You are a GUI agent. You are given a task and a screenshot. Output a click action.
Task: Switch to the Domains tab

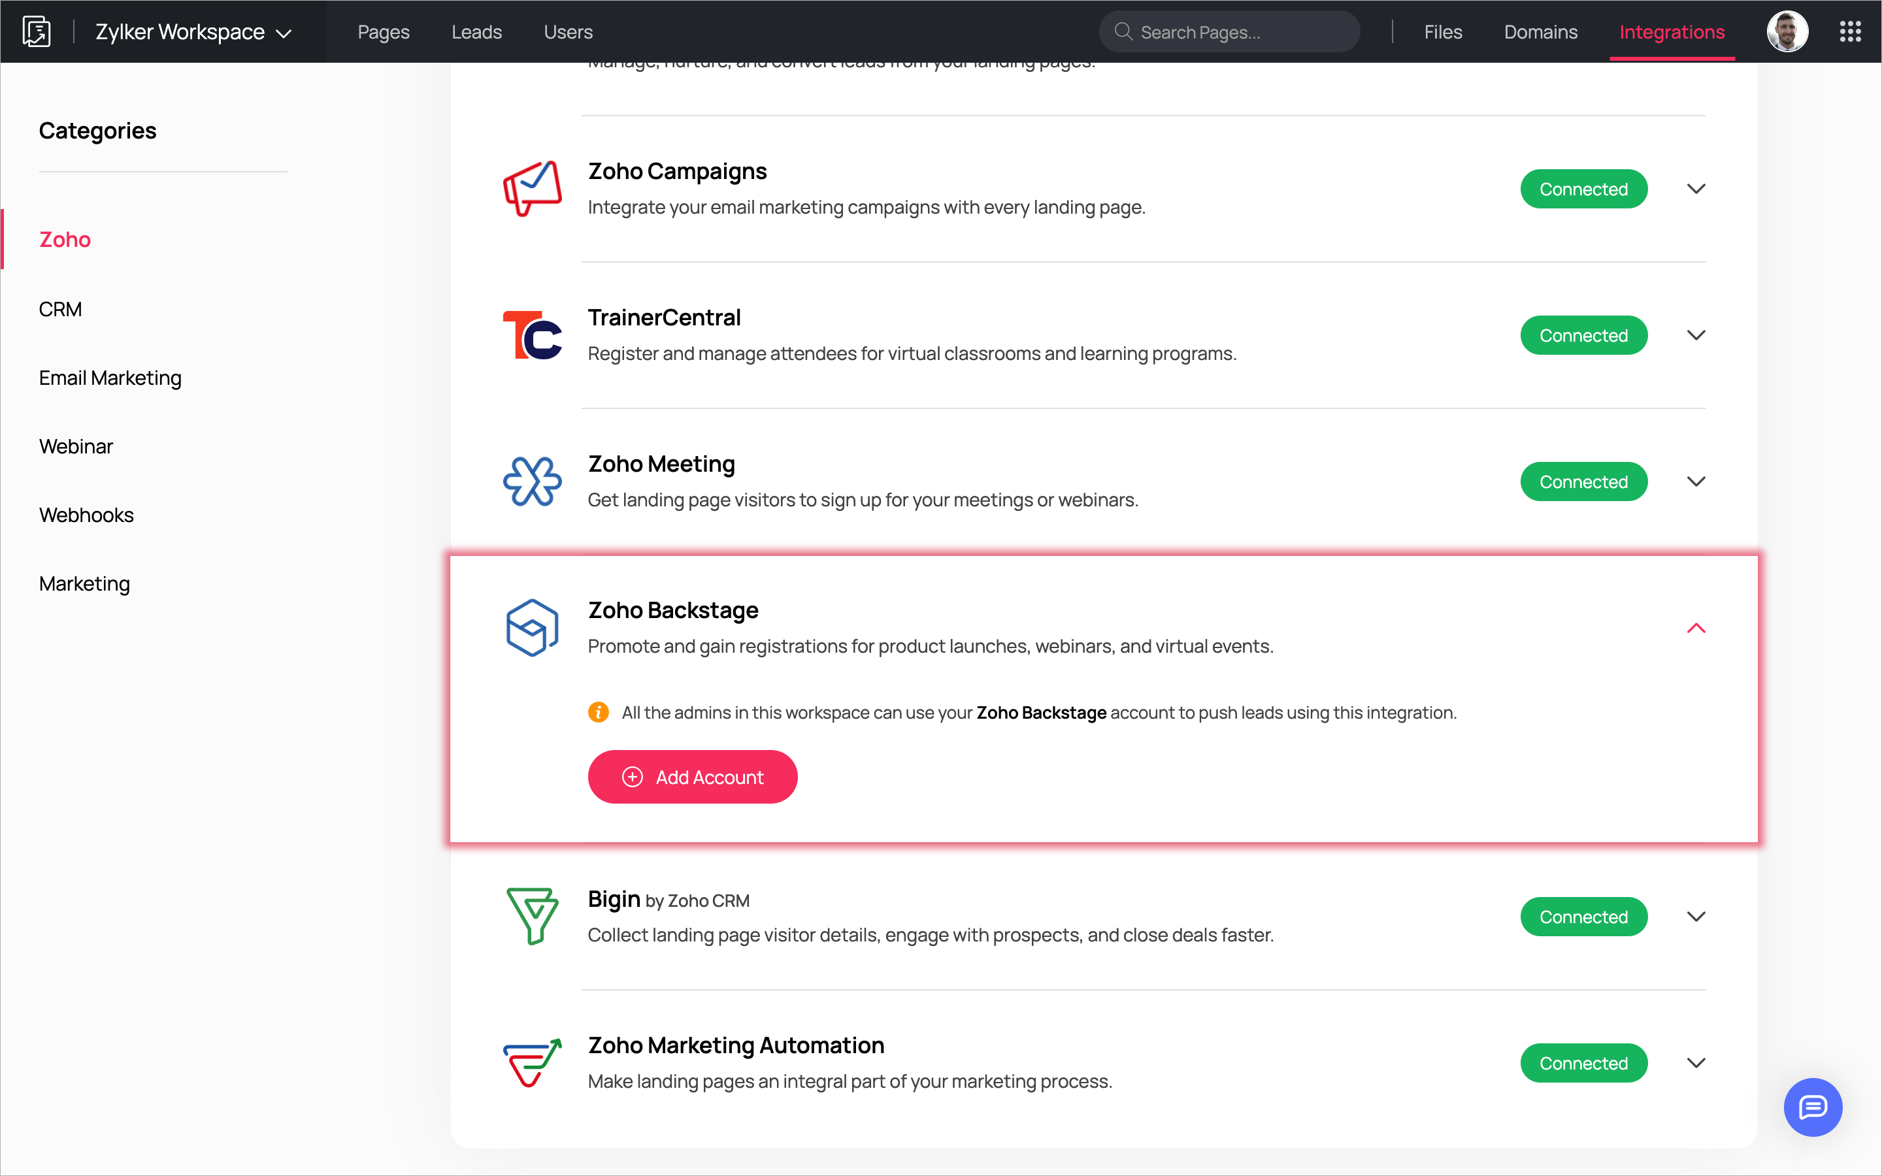pos(1540,32)
